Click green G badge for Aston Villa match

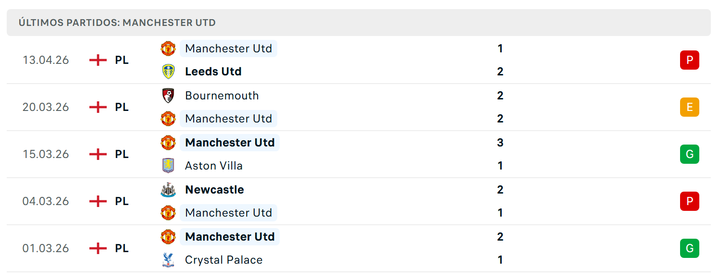[690, 154]
